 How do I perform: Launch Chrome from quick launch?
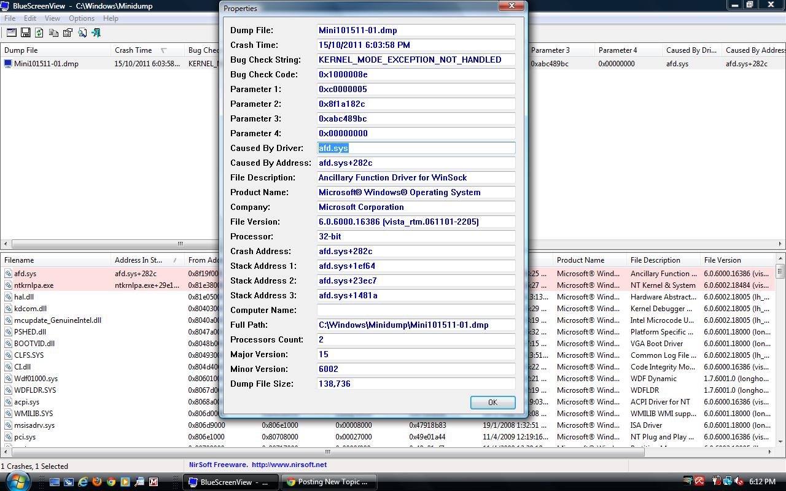pos(111,482)
